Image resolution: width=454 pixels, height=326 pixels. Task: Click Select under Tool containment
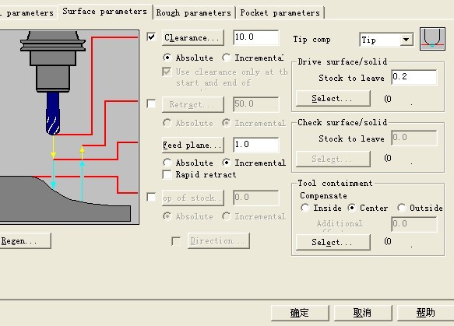pos(333,242)
